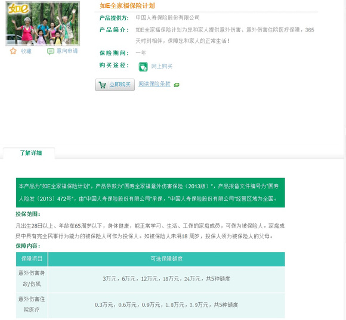Click the green 网上购买 shield icon
The image size is (346, 320).
(x=143, y=67)
